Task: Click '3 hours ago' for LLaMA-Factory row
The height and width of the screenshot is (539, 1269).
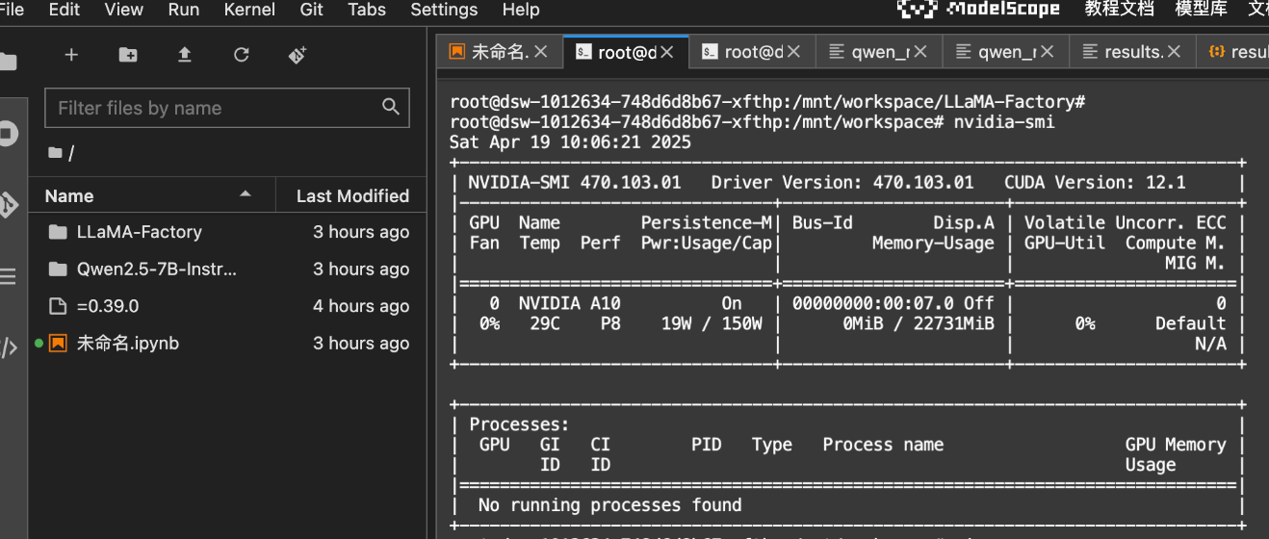Action: point(361,232)
